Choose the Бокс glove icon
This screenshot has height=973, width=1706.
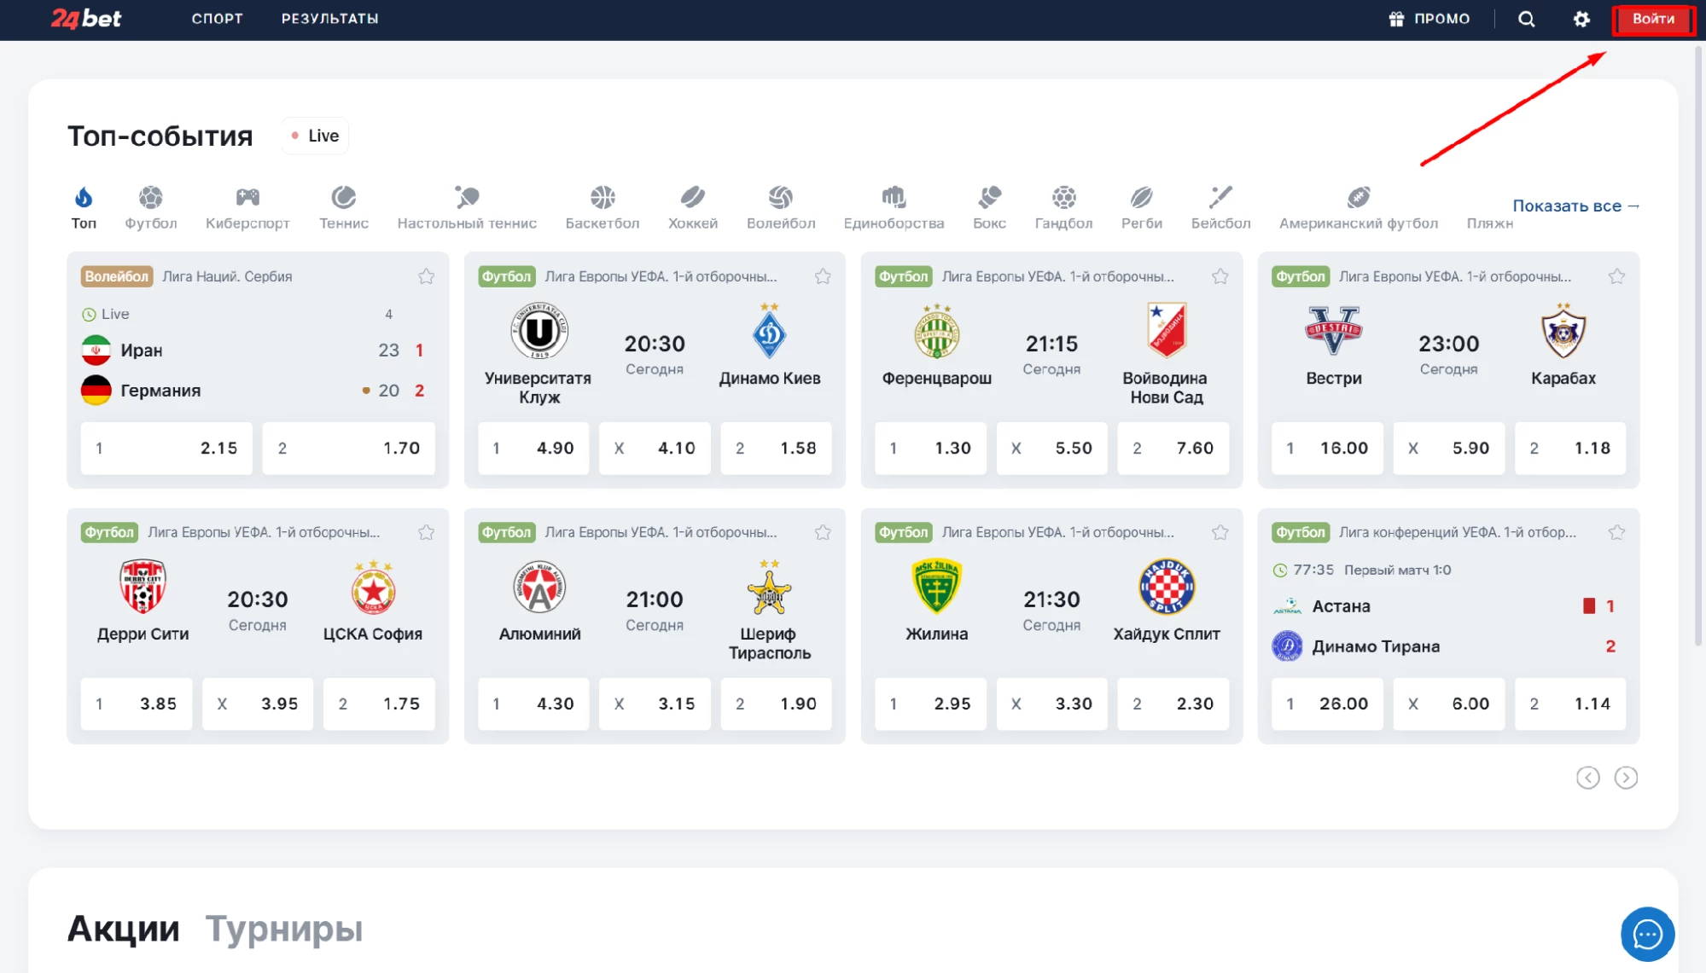pos(989,198)
